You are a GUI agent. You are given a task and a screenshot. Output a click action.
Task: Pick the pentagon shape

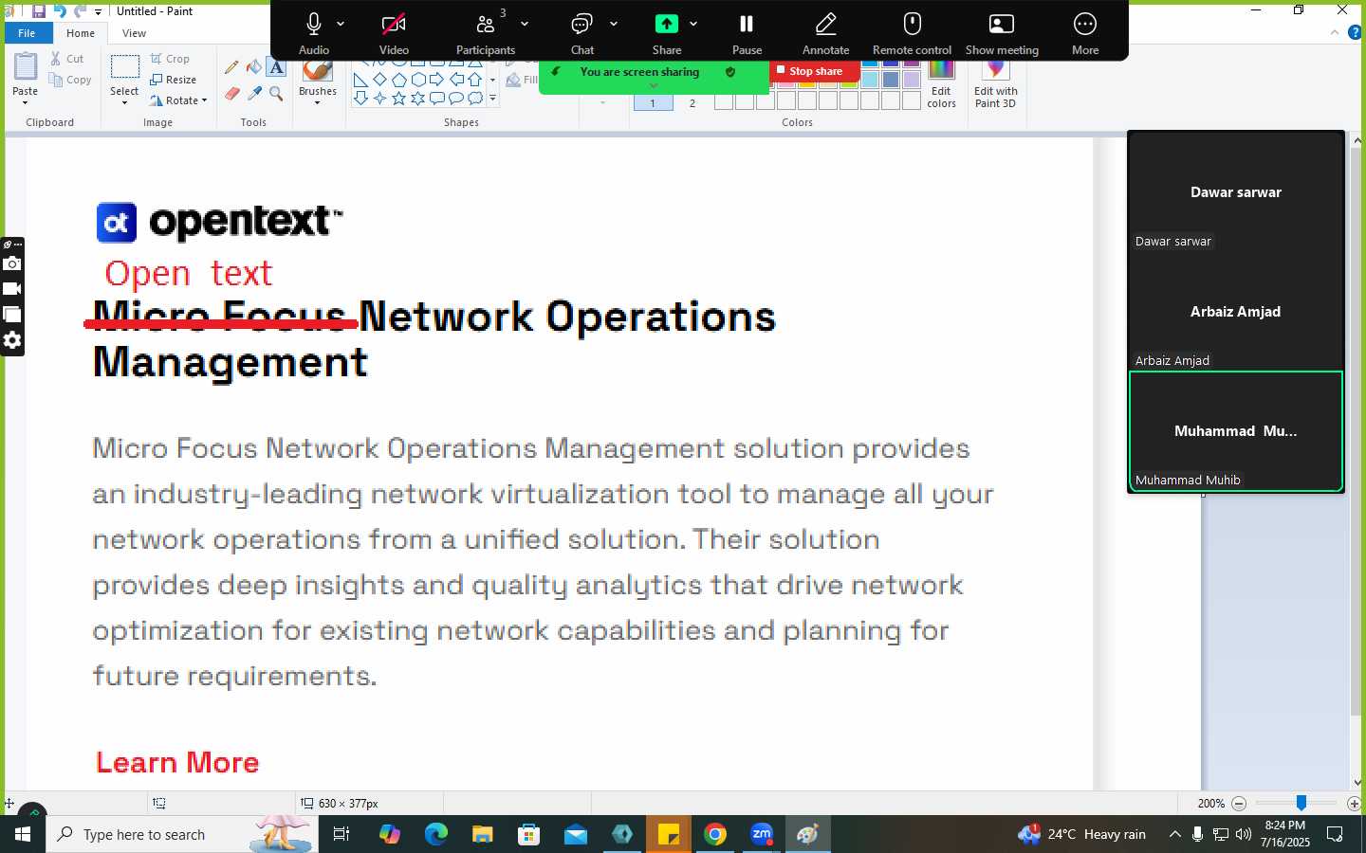click(x=398, y=80)
